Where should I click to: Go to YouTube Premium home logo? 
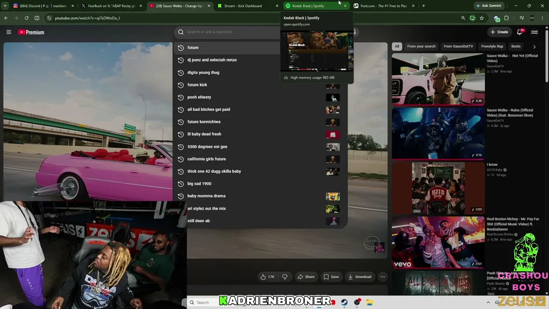point(31,32)
